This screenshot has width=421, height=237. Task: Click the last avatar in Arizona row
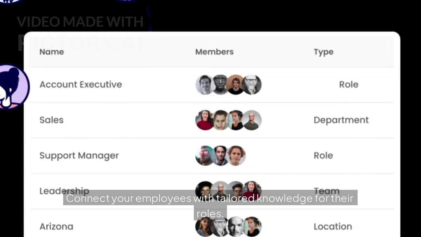tap(252, 226)
